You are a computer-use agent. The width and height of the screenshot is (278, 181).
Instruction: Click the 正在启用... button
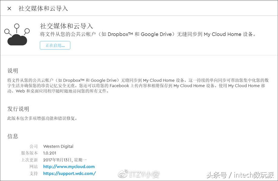click(55, 45)
